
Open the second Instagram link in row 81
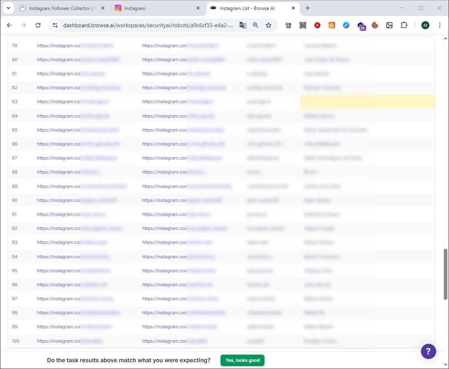point(176,74)
